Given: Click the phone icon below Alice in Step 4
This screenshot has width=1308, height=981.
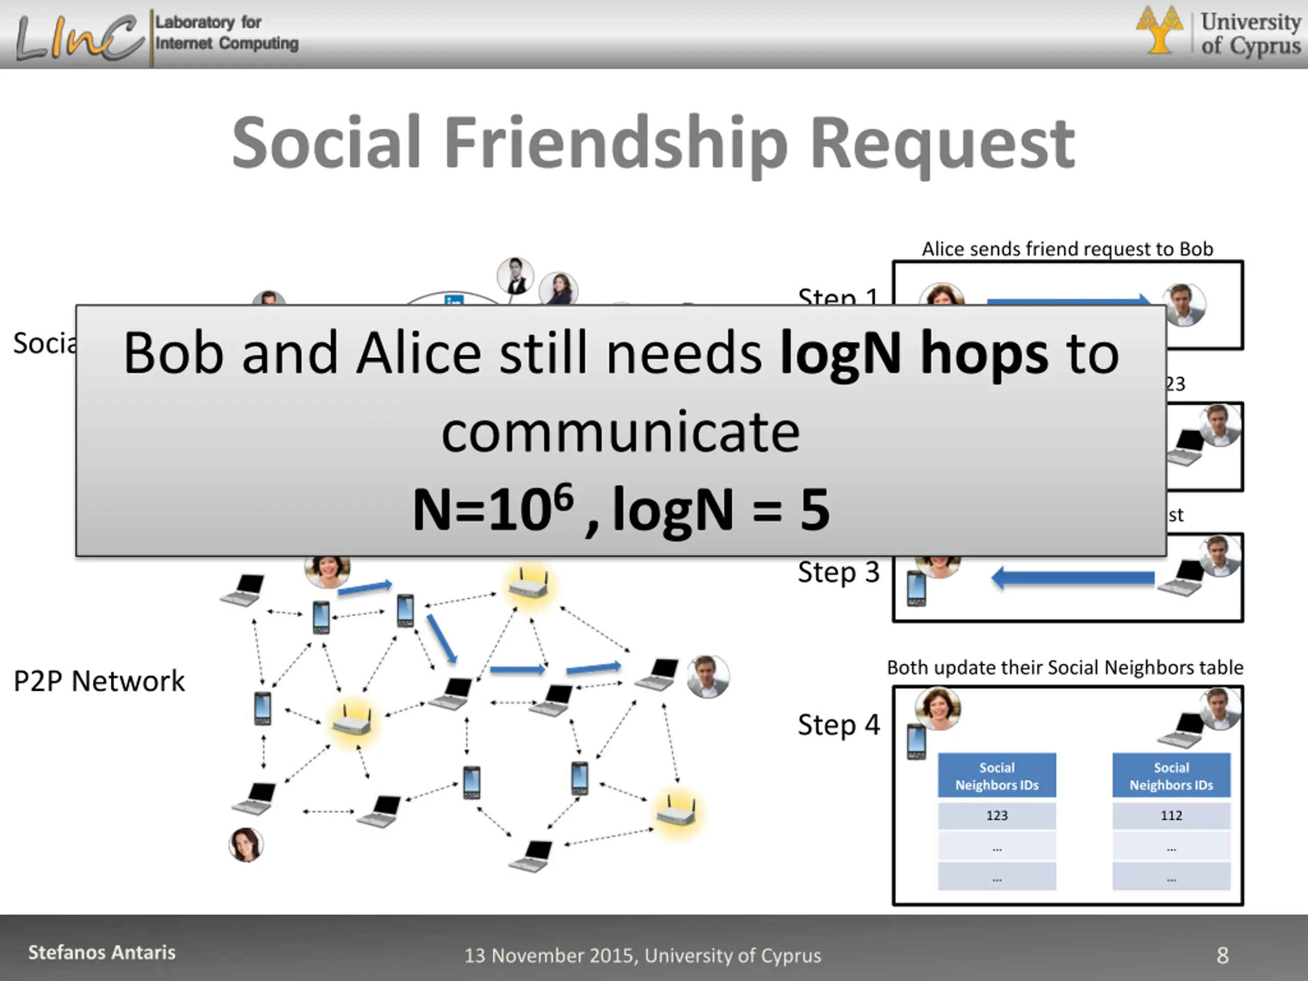Looking at the screenshot, I should point(917,742).
